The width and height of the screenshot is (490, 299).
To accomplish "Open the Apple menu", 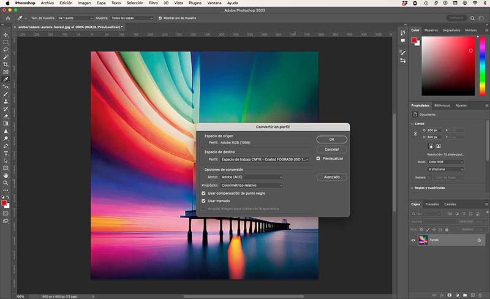I will pos(7,3).
